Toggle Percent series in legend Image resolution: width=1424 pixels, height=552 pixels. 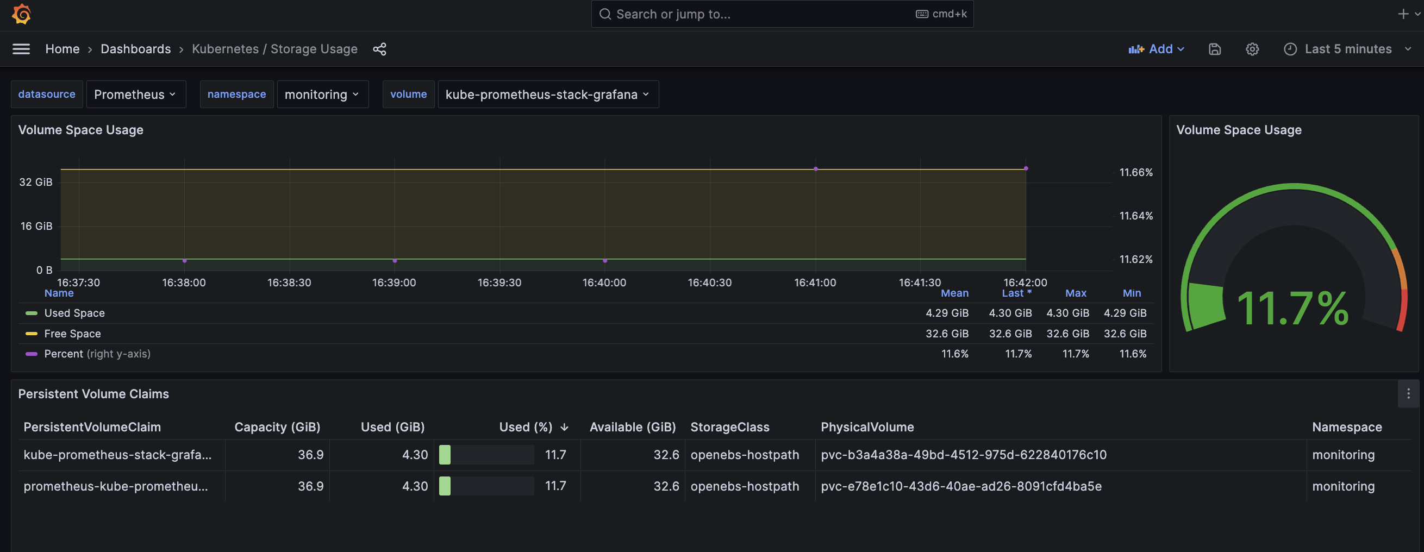point(63,354)
